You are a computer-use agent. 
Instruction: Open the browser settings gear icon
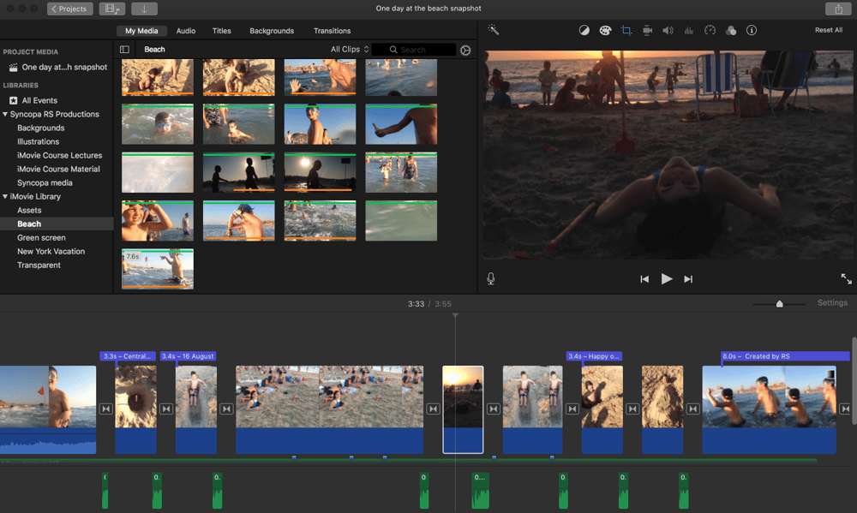(465, 50)
